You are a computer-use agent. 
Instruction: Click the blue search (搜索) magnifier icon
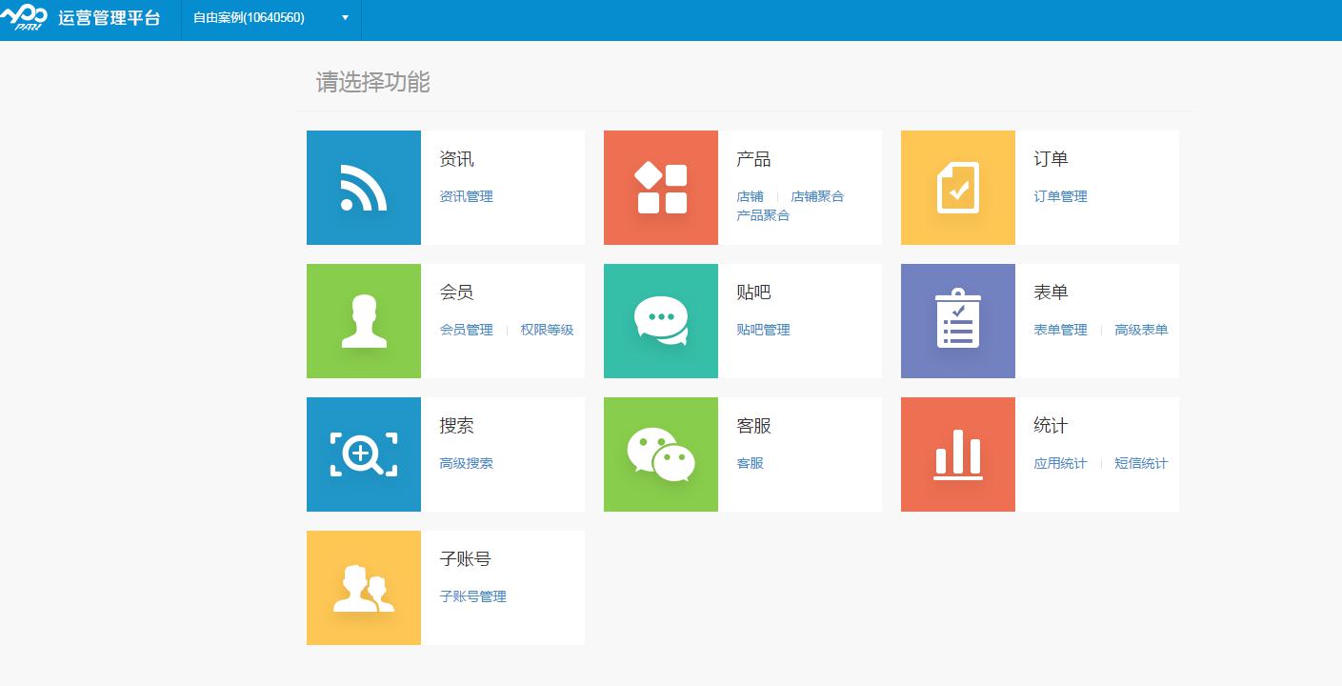pos(363,454)
